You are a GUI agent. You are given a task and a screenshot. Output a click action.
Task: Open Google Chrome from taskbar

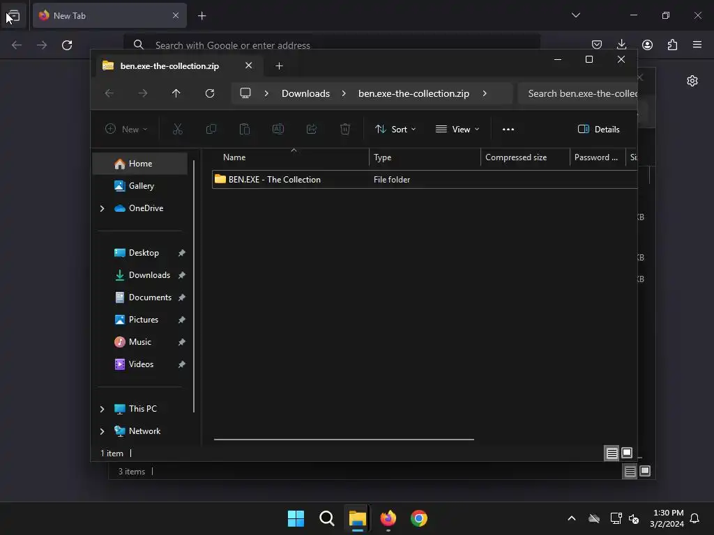click(419, 518)
